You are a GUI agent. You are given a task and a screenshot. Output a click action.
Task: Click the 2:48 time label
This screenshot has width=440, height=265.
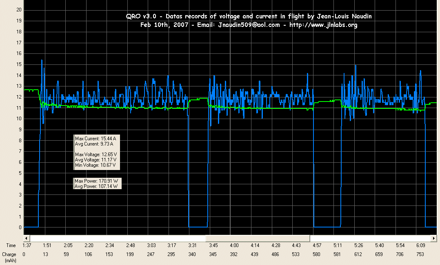(x=130, y=245)
